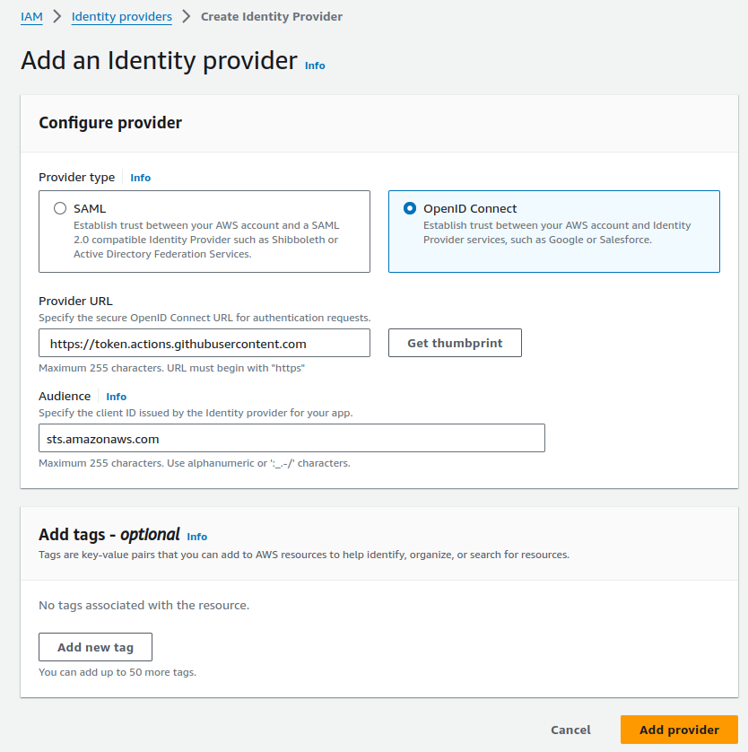This screenshot has width=748, height=752.
Task: Click the Create Identity Provider breadcrumb text
Action: [271, 16]
